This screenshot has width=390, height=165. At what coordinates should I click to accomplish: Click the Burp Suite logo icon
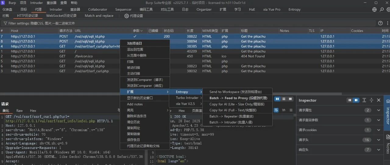(x=3, y=3)
